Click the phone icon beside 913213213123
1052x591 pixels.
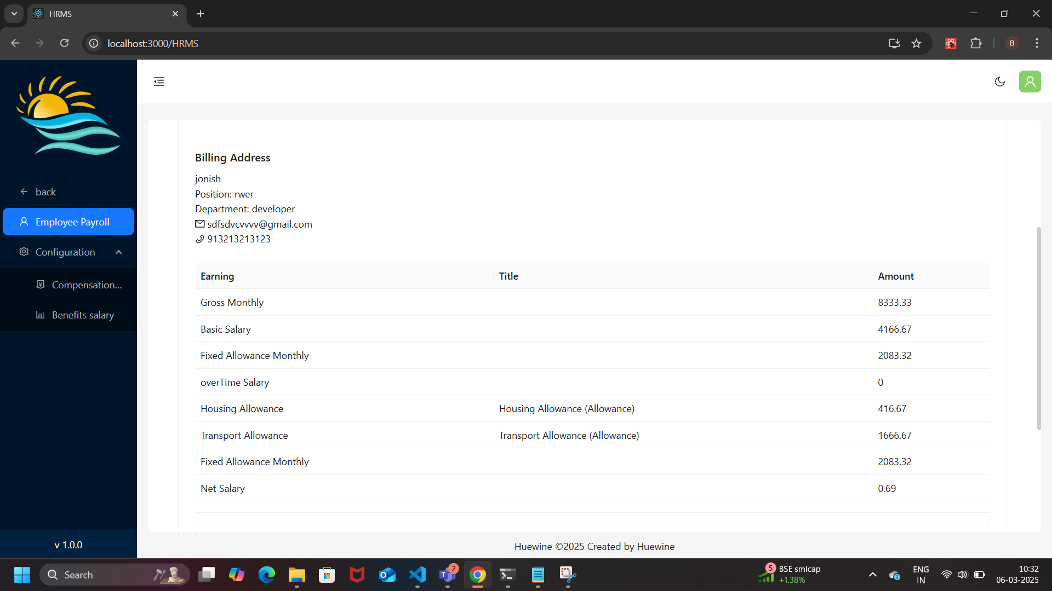(199, 239)
